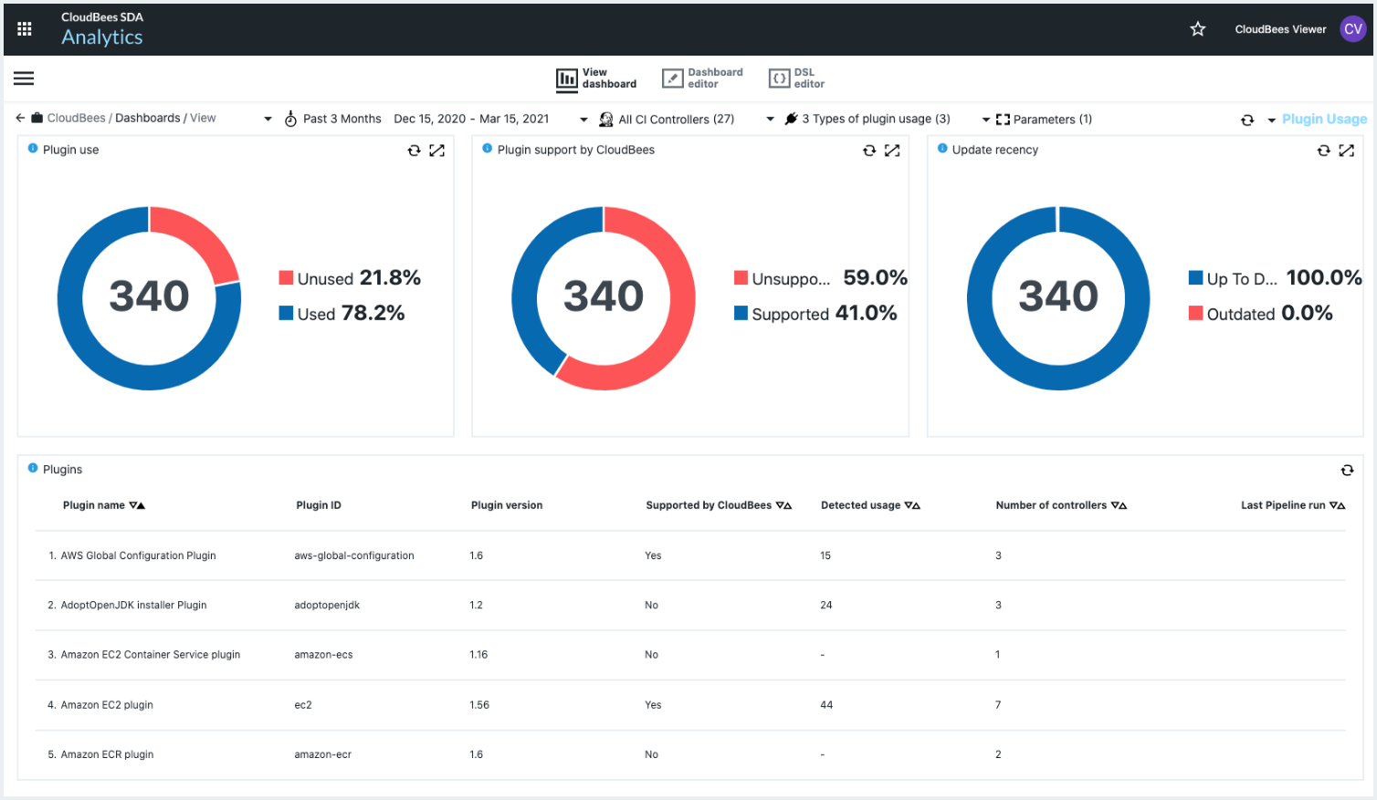Viewport: 1377px width, 800px height.
Task: Click the plug icon beside Types of plugin usage
Action: pyautogui.click(x=791, y=119)
